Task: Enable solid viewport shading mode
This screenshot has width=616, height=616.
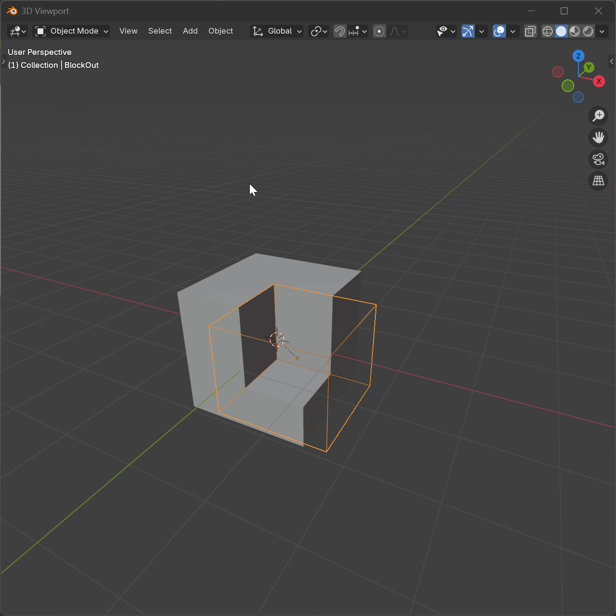Action: pos(561,31)
